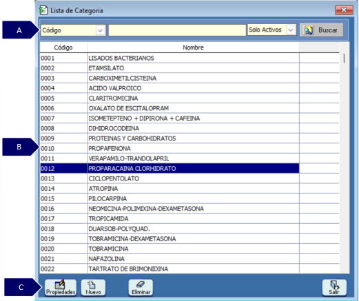Screen dimensions: 359x301
Task: Select row 0022 TARTRATO DE BRIMONIDINA
Action: click(x=170, y=269)
